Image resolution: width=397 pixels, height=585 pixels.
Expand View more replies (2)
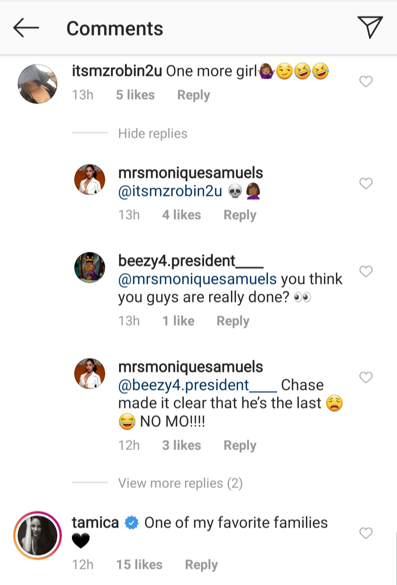click(x=180, y=483)
